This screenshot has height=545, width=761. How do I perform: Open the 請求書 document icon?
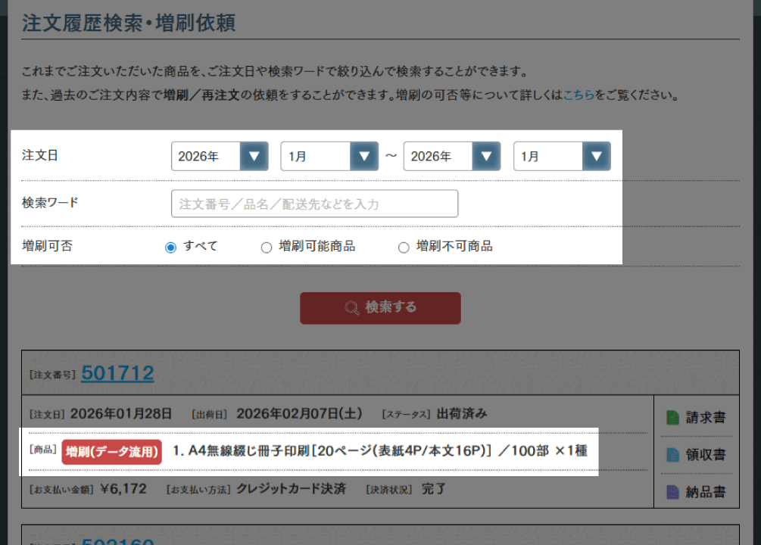672,418
